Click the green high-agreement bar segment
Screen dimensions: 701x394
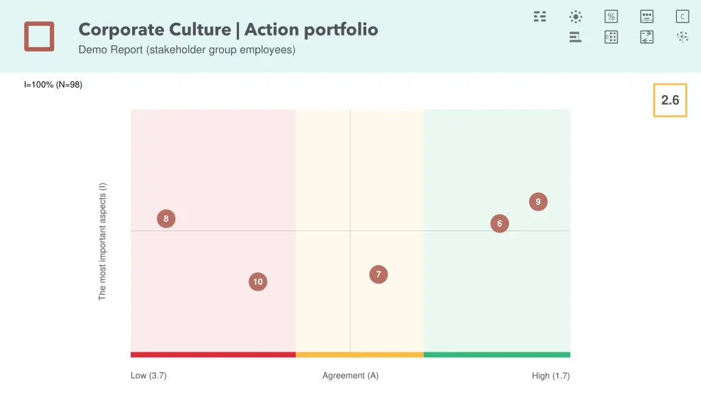coord(497,354)
